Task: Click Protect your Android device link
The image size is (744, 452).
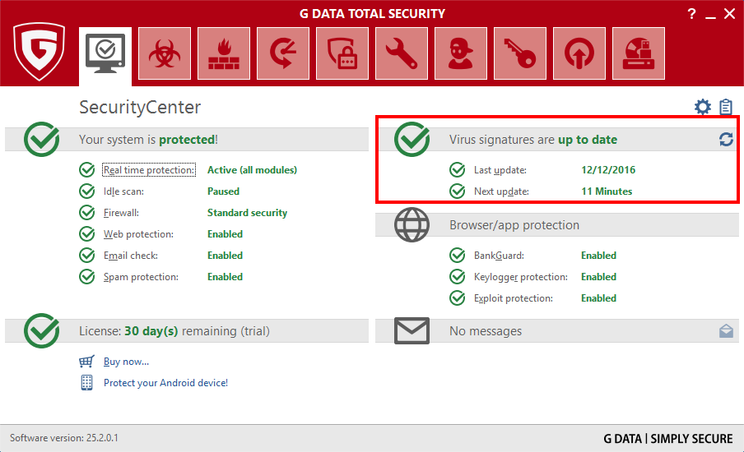Action: coord(165,383)
